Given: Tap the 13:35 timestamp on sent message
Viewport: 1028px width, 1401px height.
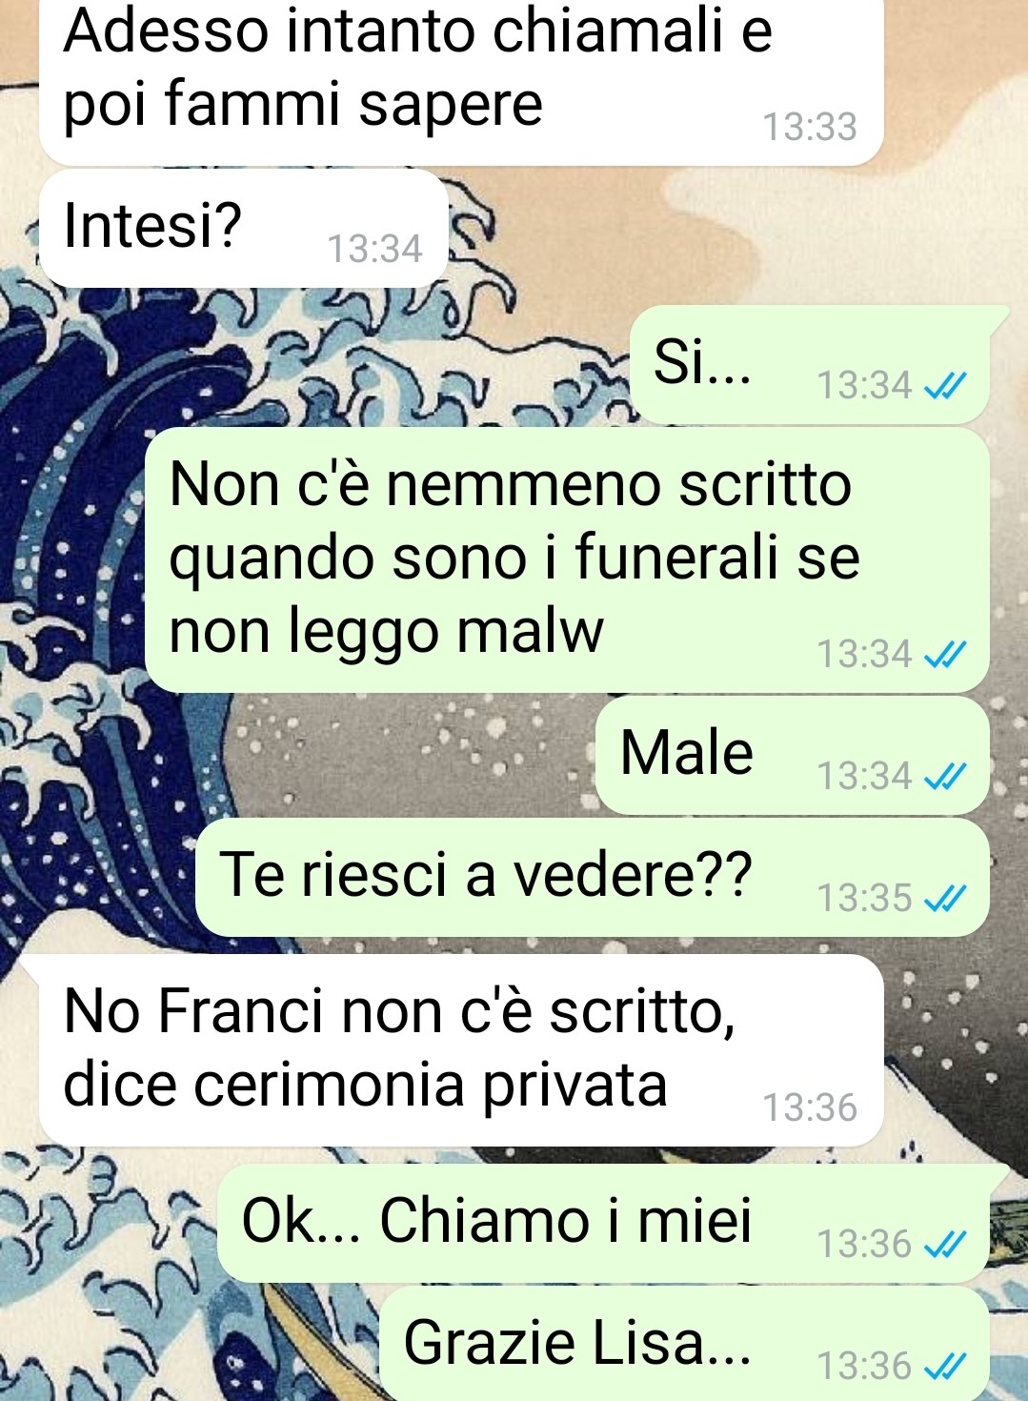Looking at the screenshot, I should (865, 898).
